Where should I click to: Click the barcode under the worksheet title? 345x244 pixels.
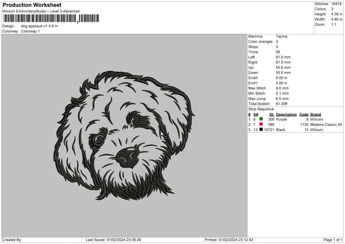coord(51,18)
